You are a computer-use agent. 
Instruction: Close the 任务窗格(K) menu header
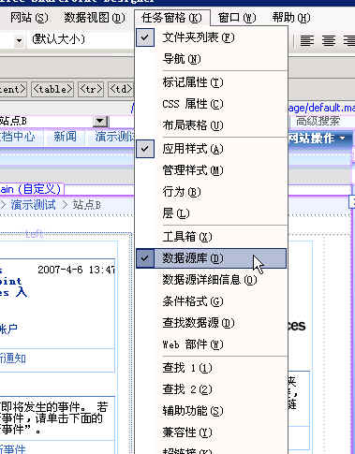[171, 18]
